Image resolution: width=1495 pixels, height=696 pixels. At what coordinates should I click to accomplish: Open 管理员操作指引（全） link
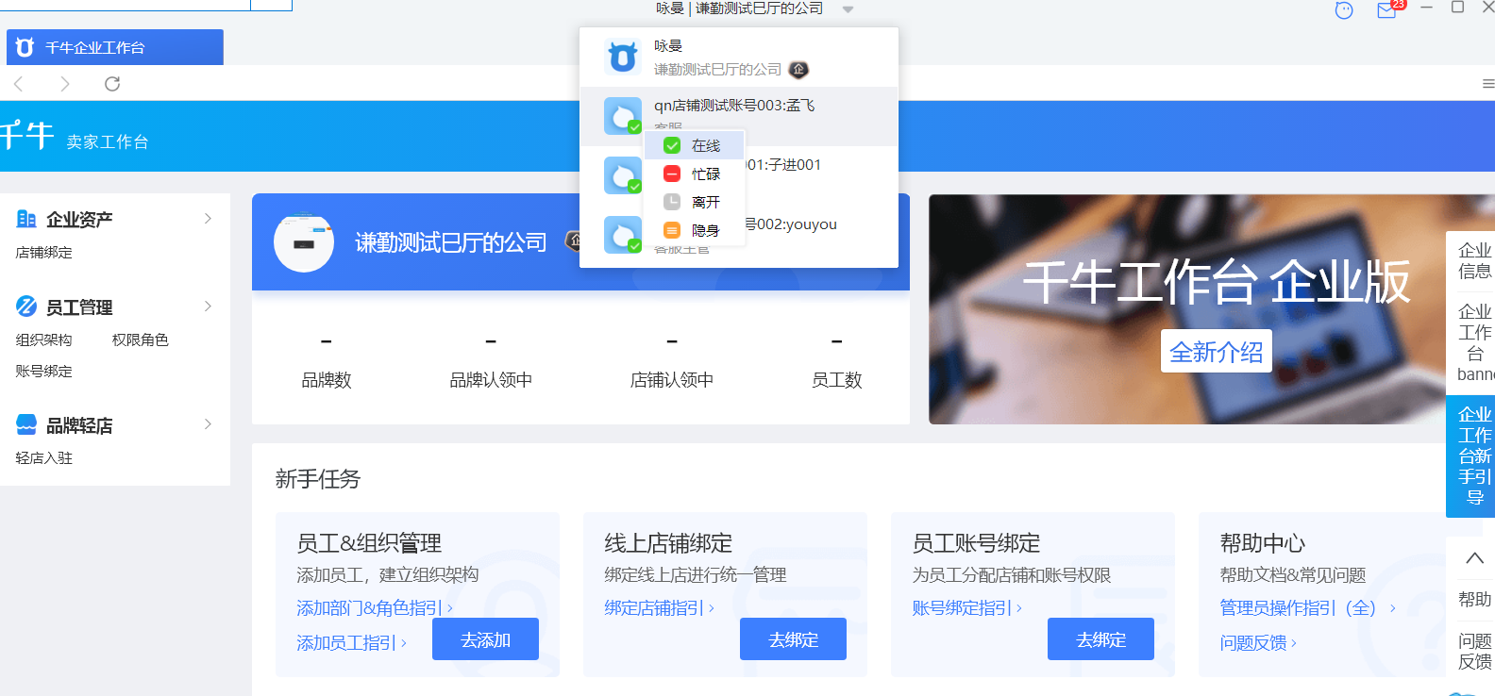pos(1307,608)
